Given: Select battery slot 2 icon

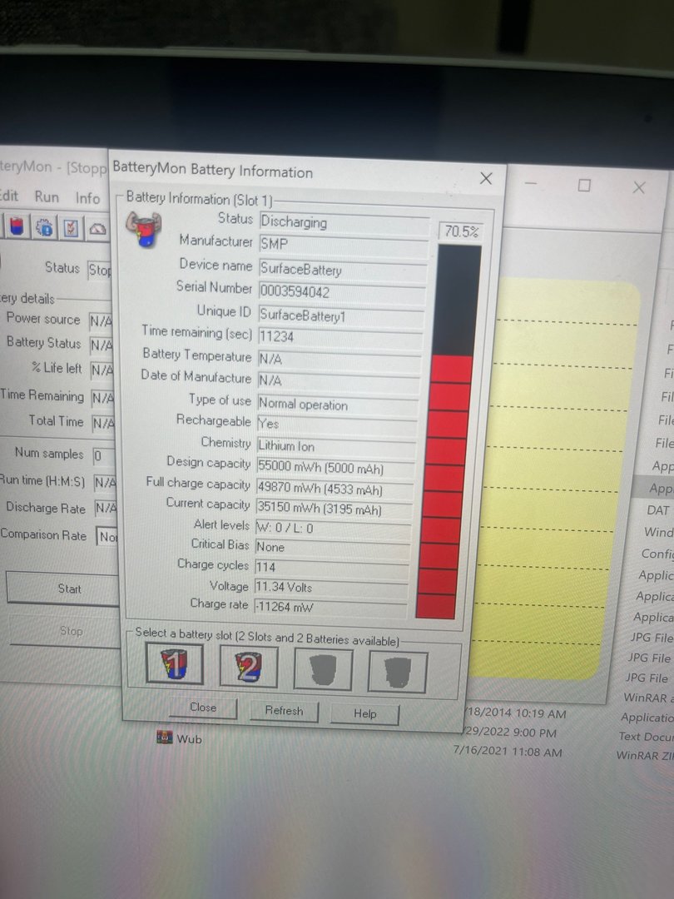Looking at the screenshot, I should click(248, 668).
